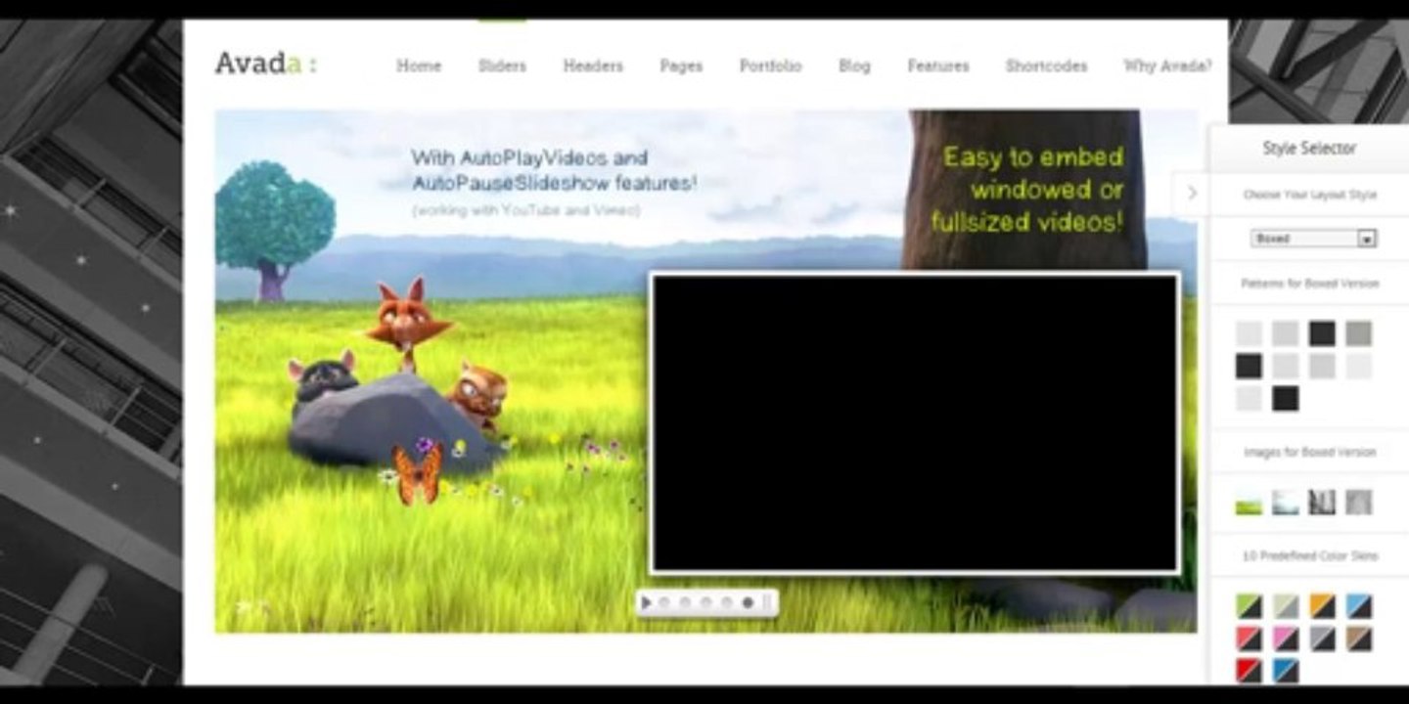Viewport: 1409px width, 704px height.
Task: Open the Why Avada? menu item
Action: [1167, 66]
